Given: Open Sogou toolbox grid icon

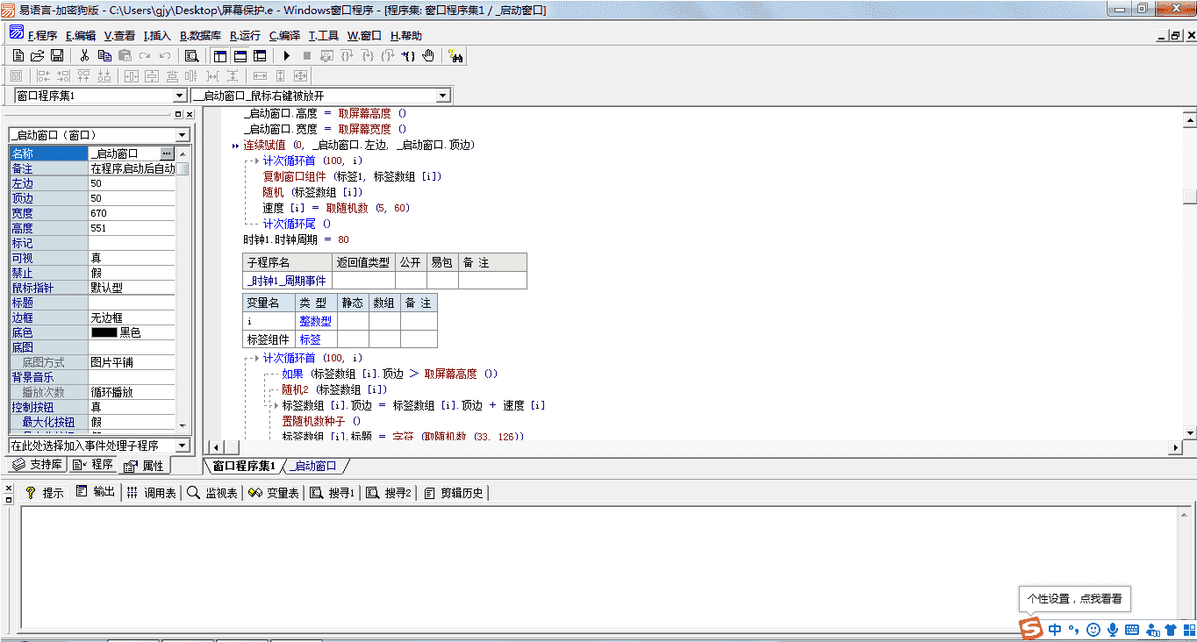Looking at the screenshot, I should 1188,629.
